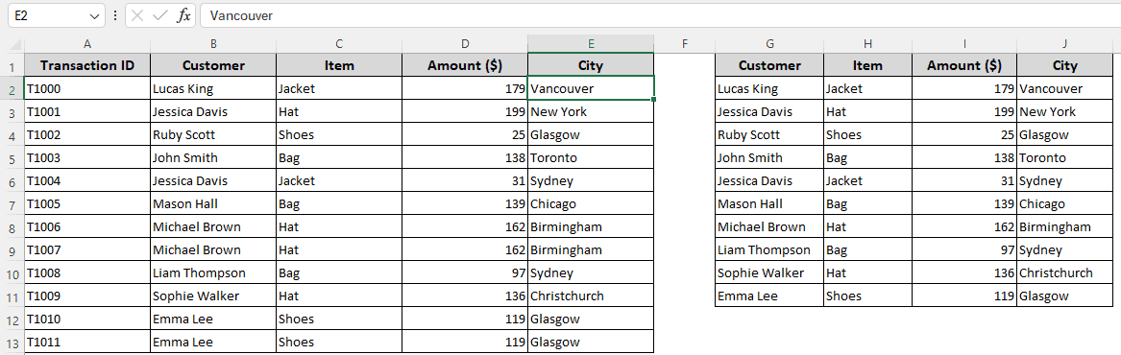1121x355 pixels.
Task: Select row 13 header
Action: 12,343
